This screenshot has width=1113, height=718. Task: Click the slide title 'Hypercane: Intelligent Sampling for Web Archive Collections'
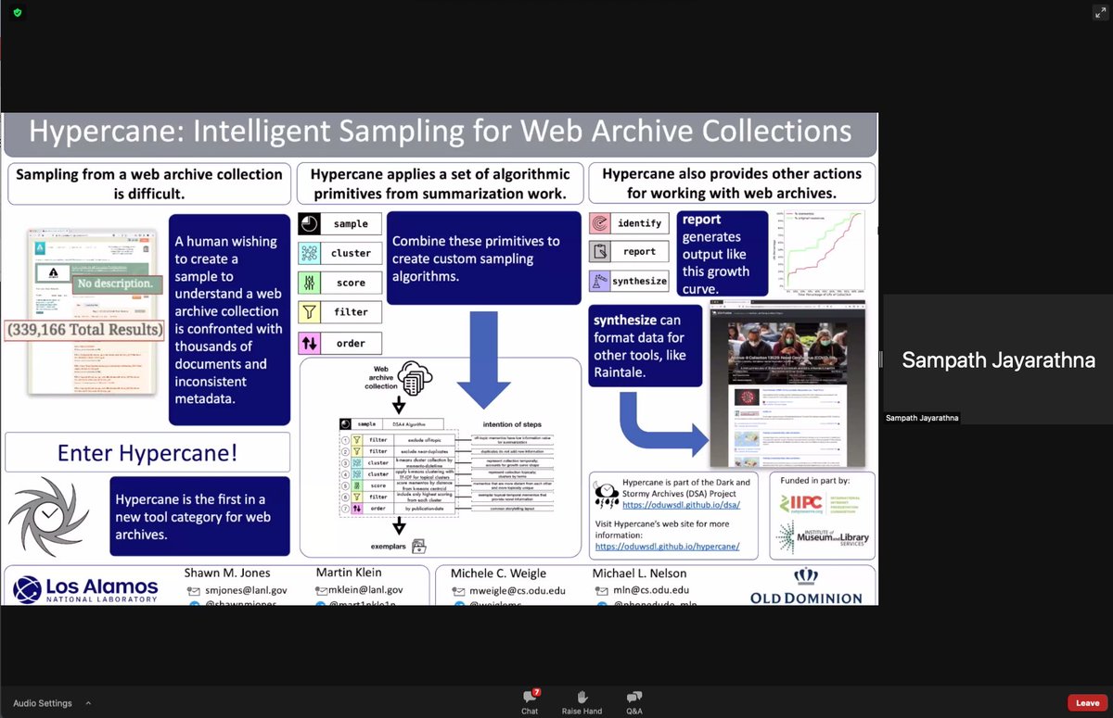click(441, 130)
